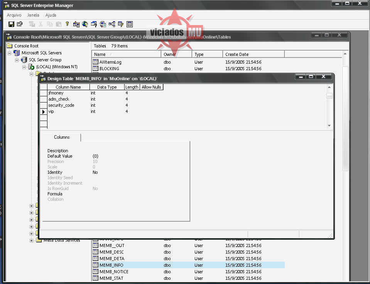Click the window-with-hook toolbar icon
The width and height of the screenshot is (370, 284).
point(94,24)
